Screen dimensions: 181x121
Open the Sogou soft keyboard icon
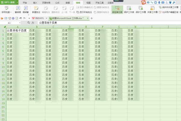[163, 2]
